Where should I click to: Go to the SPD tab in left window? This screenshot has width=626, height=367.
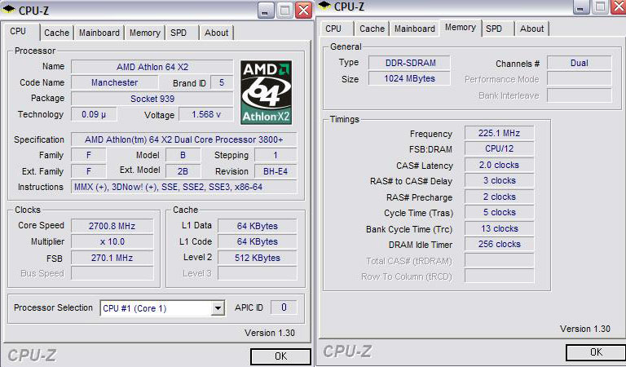pyautogui.click(x=179, y=33)
